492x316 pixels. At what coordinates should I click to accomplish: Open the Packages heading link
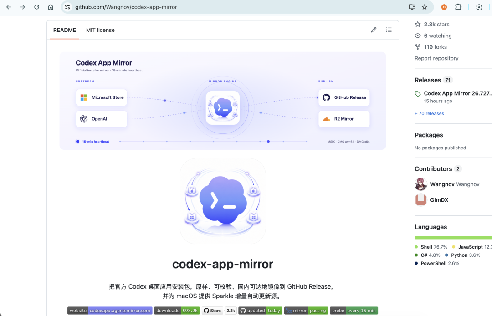(x=429, y=135)
